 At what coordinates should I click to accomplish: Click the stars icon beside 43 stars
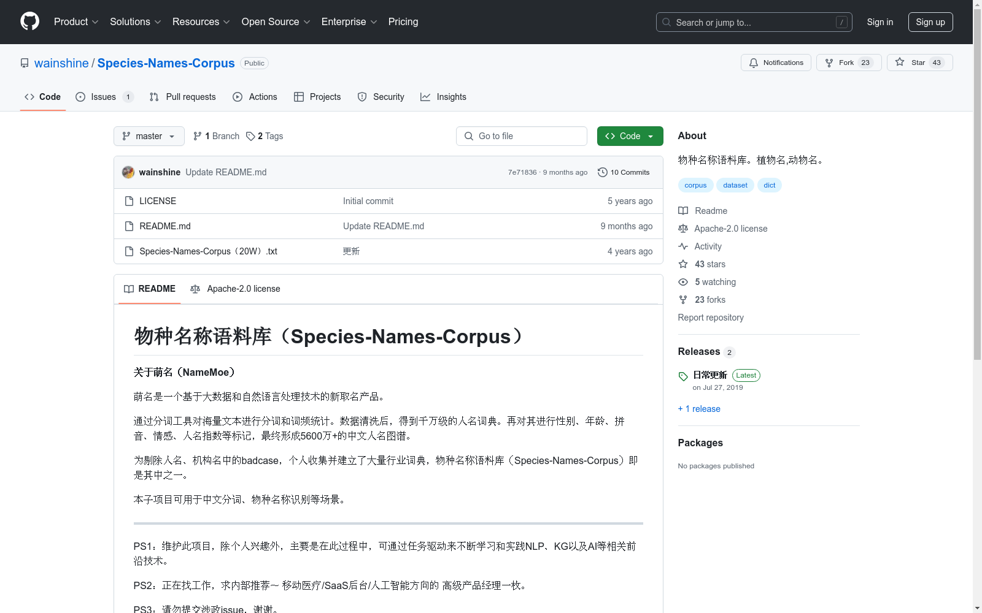pos(683,264)
